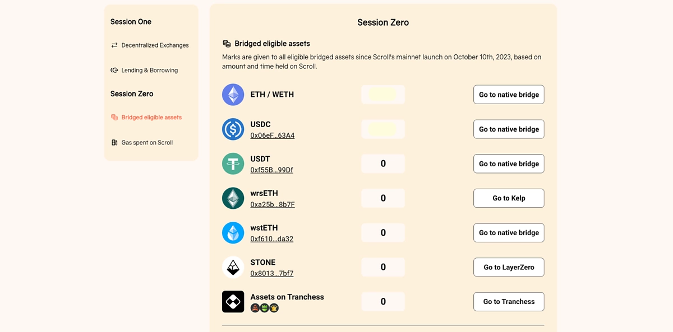Click Go to Kelp button
The width and height of the screenshot is (673, 332).
coord(509,198)
